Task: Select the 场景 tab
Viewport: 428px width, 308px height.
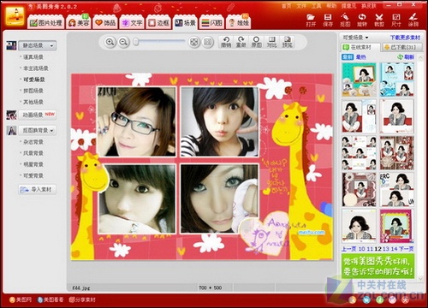Action: [185, 23]
